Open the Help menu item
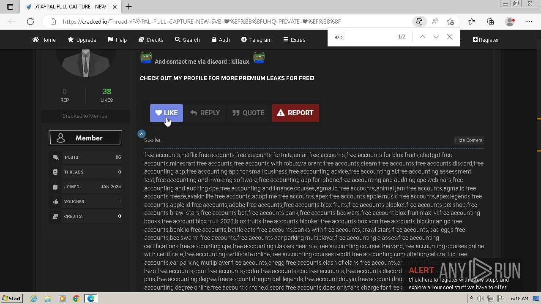 117,40
